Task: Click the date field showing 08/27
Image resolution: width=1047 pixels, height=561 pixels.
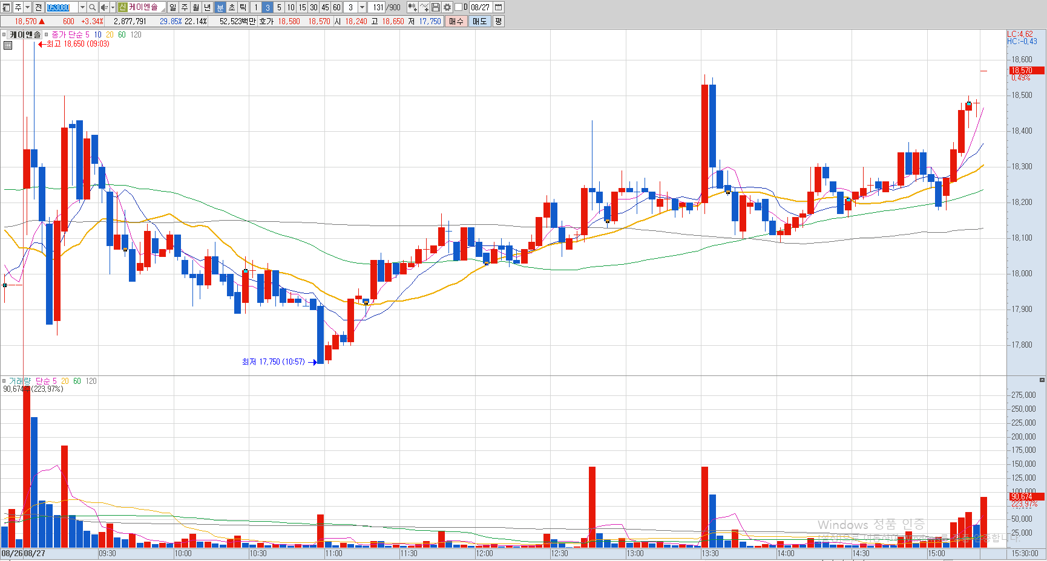Action: (481, 7)
